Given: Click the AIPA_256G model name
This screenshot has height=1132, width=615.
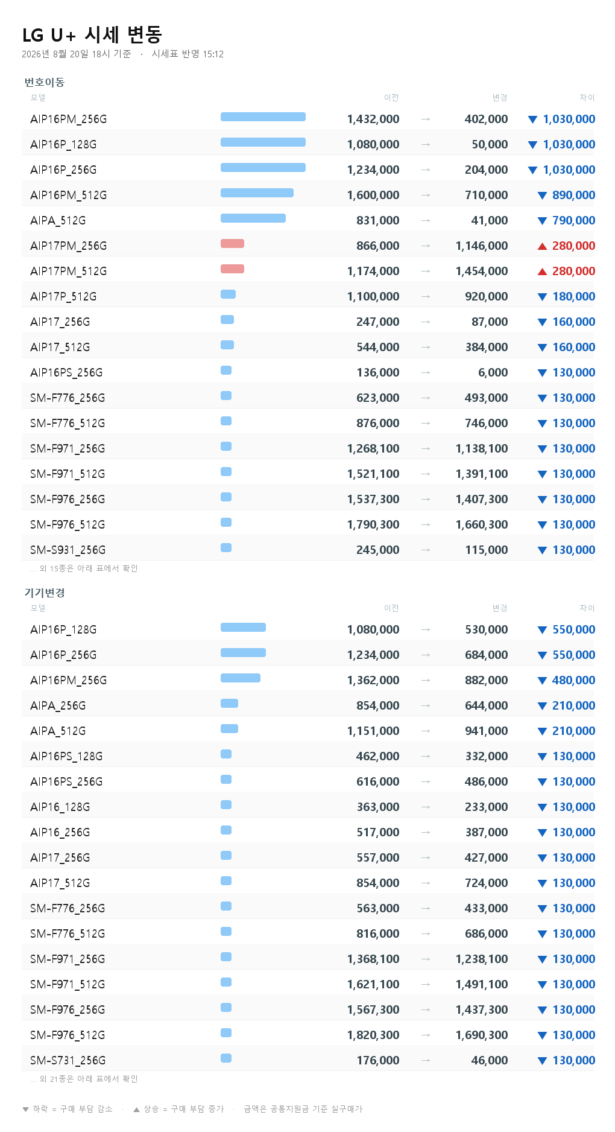Looking at the screenshot, I should (x=58, y=706).
